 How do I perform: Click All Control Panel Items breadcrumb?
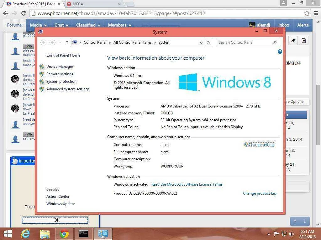point(133,42)
